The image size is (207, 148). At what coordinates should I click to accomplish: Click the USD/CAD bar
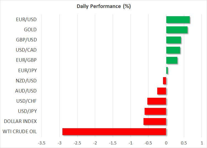173,50
